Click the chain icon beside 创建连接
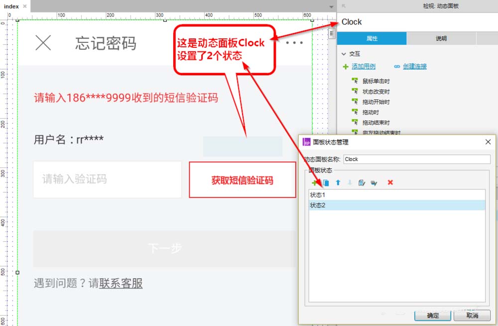 (x=397, y=66)
